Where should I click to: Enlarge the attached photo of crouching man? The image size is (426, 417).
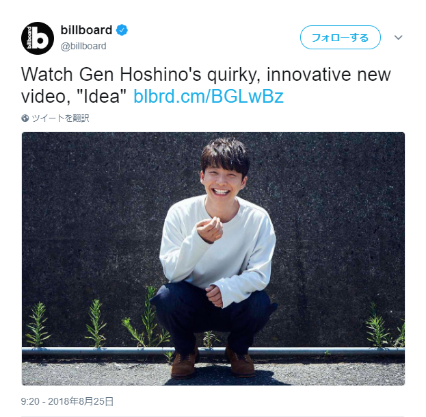point(213,259)
